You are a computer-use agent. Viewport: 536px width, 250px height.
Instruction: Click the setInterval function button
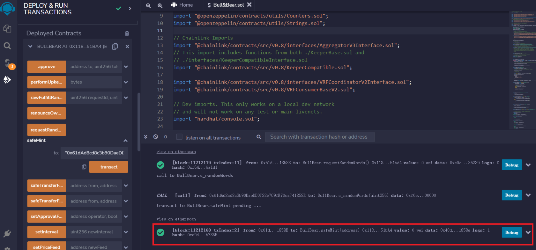[47, 232]
